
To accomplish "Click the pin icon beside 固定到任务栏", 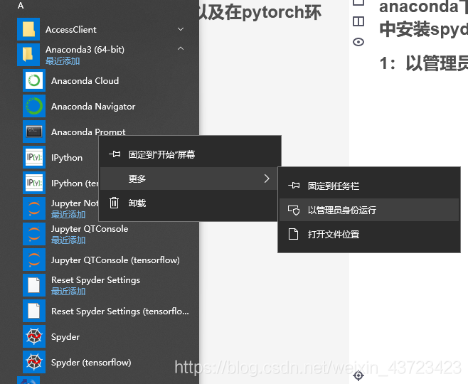I will 294,186.
